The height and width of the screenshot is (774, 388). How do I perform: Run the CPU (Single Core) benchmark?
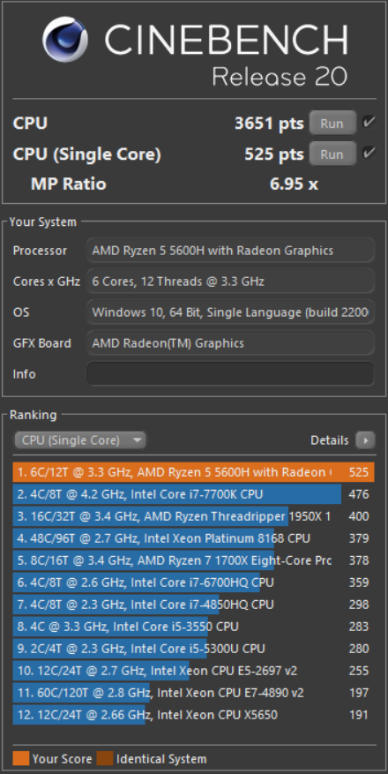[x=332, y=154]
